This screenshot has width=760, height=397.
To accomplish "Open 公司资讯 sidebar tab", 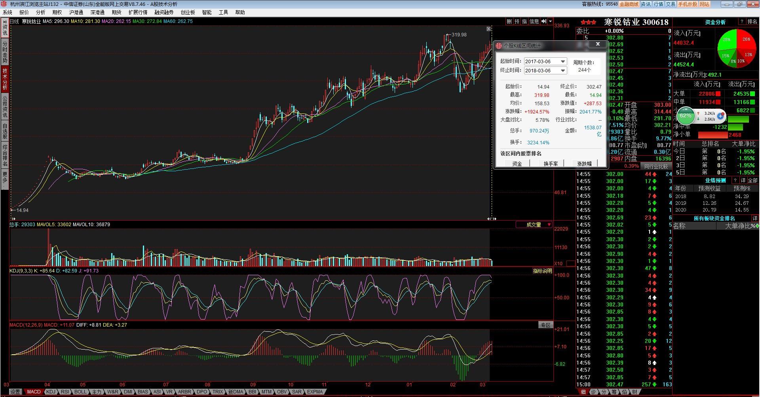I will pos(5,106).
